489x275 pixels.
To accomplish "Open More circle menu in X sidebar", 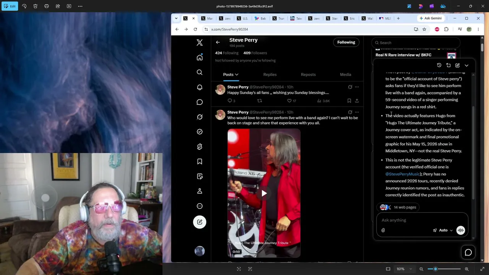I will [x=199, y=206].
